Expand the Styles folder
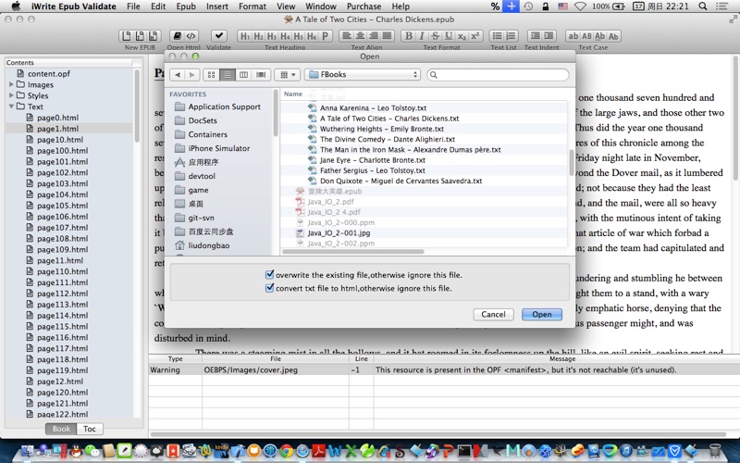 point(11,95)
